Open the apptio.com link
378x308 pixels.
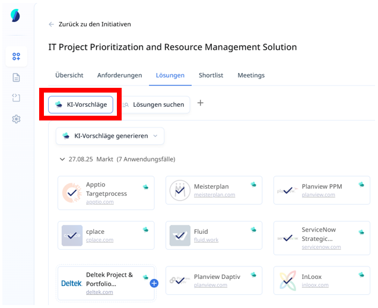coord(99,202)
